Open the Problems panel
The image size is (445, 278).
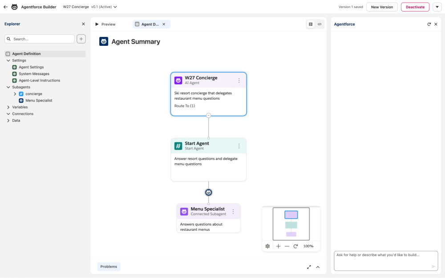[x=109, y=266]
